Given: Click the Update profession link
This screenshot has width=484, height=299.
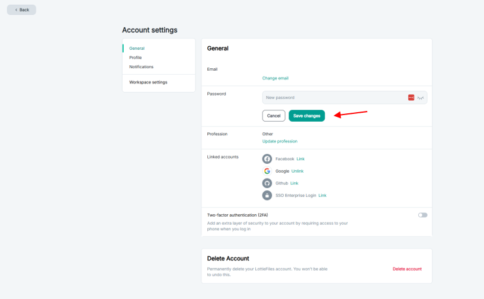Looking at the screenshot, I should pos(280,141).
